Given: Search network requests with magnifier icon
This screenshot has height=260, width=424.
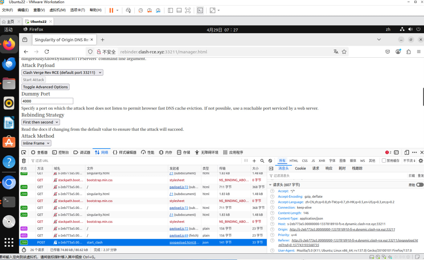Looking at the screenshot, I should coord(262,161).
